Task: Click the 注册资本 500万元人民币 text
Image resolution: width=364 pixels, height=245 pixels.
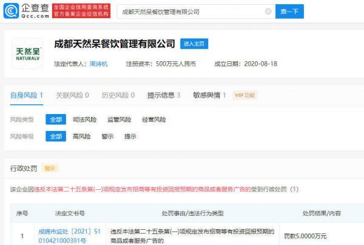Action: coord(161,64)
